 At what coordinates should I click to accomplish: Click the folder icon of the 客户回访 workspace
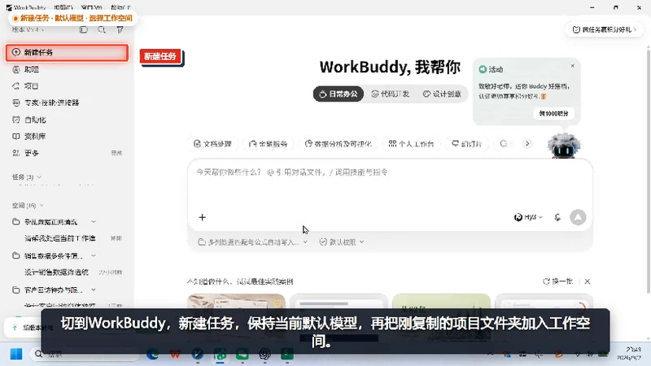pos(15,290)
